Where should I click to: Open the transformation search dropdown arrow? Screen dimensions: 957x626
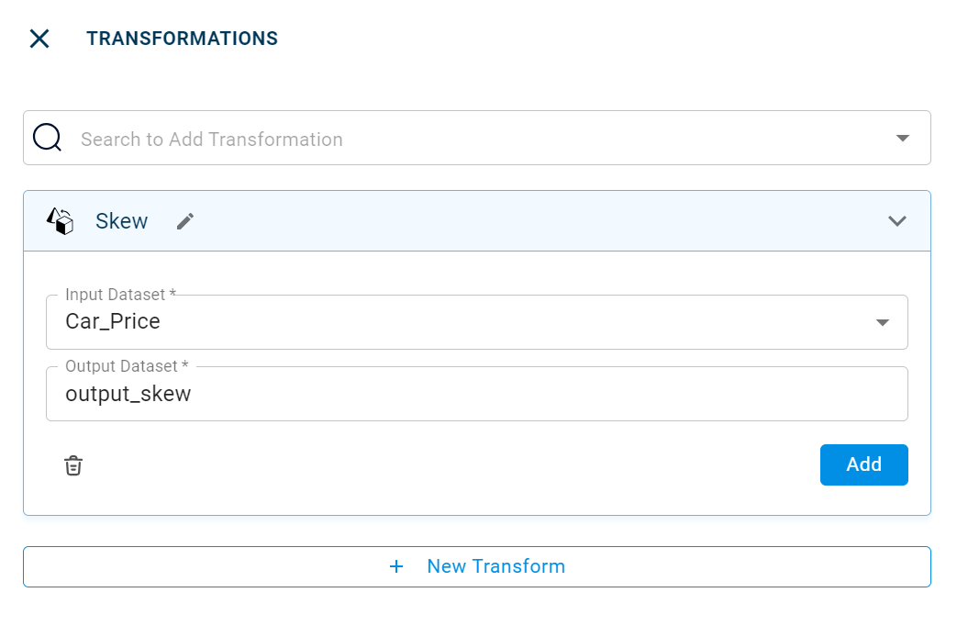[902, 139]
